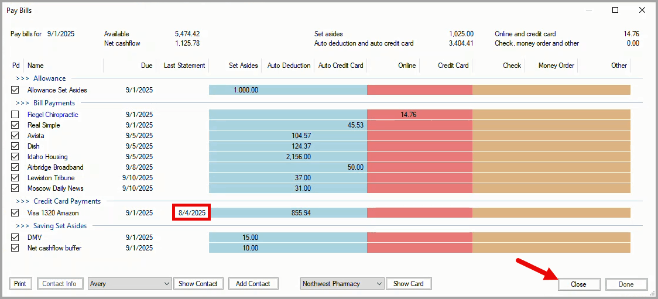Select the Set asides total 1,025.00
Screen dimensions: 658x299
click(x=461, y=34)
